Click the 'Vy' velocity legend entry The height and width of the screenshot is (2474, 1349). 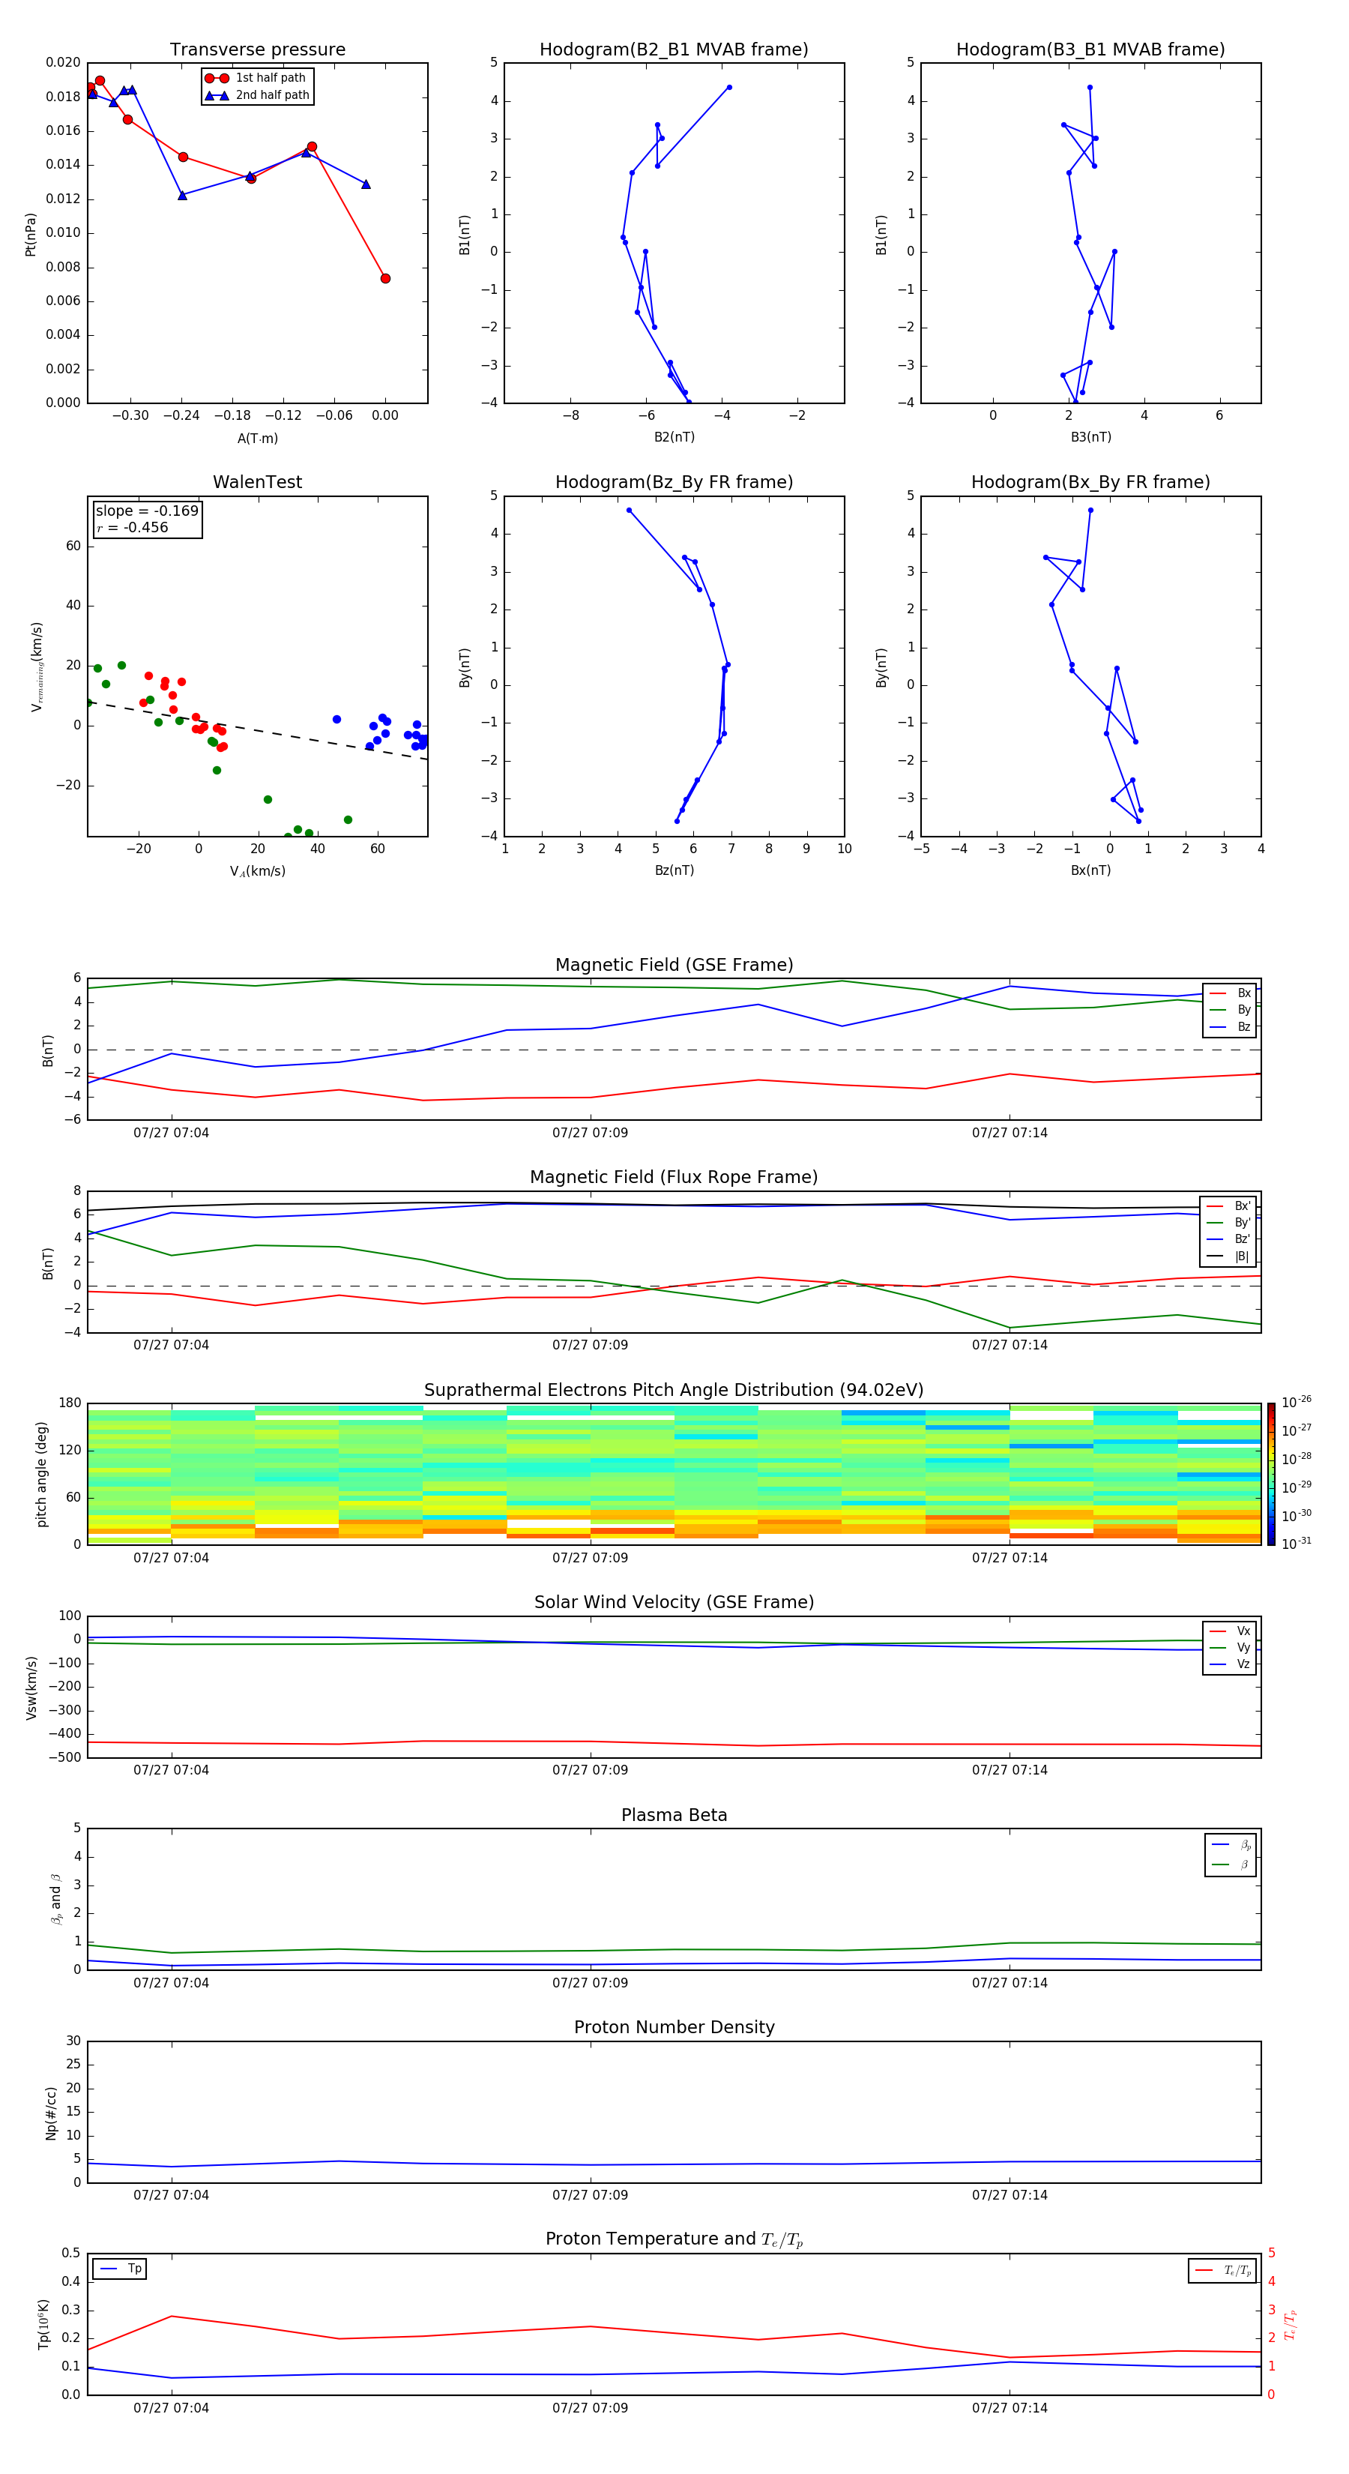pyautogui.click(x=1230, y=1647)
